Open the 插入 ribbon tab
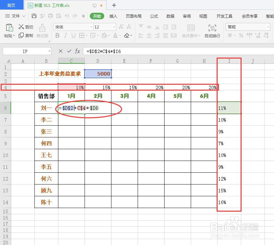Viewport: 274px width, 245px height. pos(113,16)
